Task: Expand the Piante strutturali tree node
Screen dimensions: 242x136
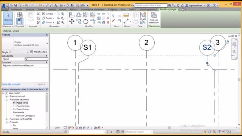Action: (7, 96)
